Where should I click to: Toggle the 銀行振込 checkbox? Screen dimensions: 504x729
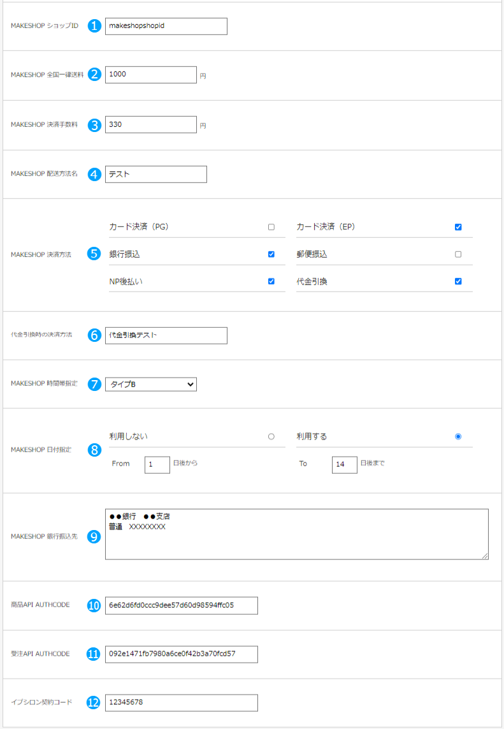click(271, 254)
